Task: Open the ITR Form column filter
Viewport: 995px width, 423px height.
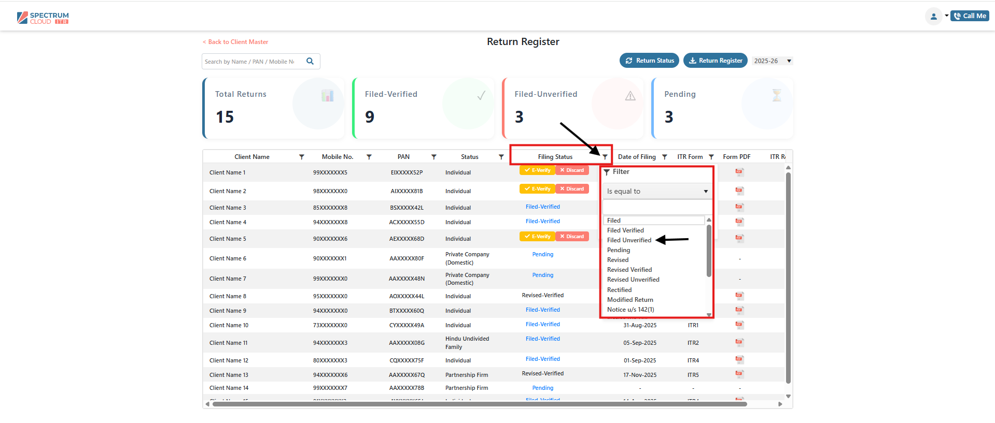Action: [711, 157]
